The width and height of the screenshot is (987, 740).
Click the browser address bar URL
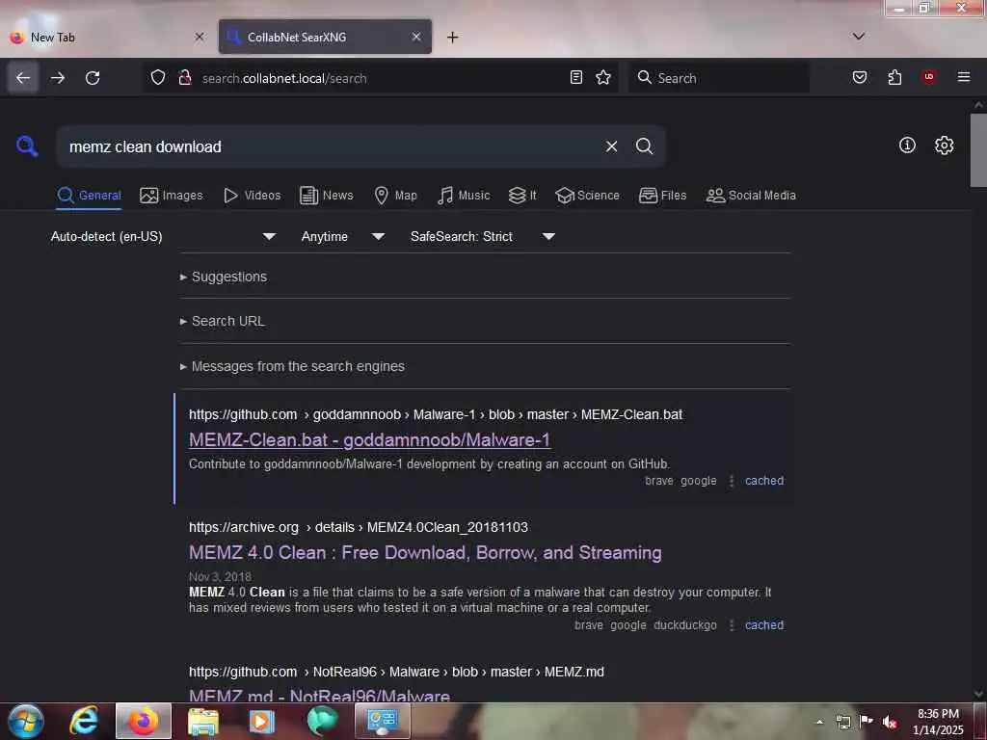tap(381, 78)
